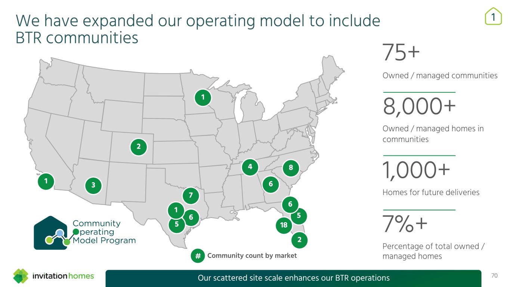The width and height of the screenshot is (510, 287).
Task: Click the 8,000+ homes statistic
Action: pyautogui.click(x=420, y=108)
